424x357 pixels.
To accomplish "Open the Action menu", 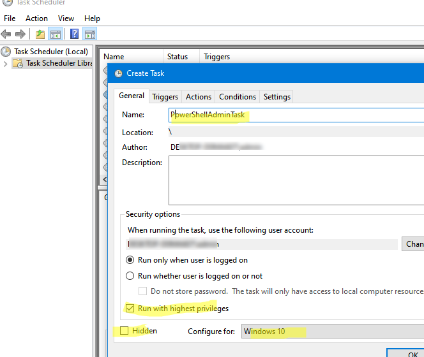I will click(x=36, y=18).
